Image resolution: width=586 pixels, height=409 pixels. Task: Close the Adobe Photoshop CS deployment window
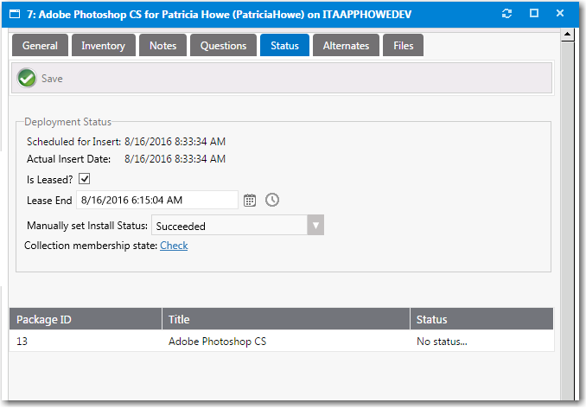coord(562,14)
